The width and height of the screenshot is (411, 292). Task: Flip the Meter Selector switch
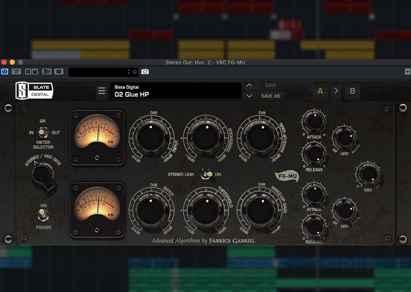(43, 132)
